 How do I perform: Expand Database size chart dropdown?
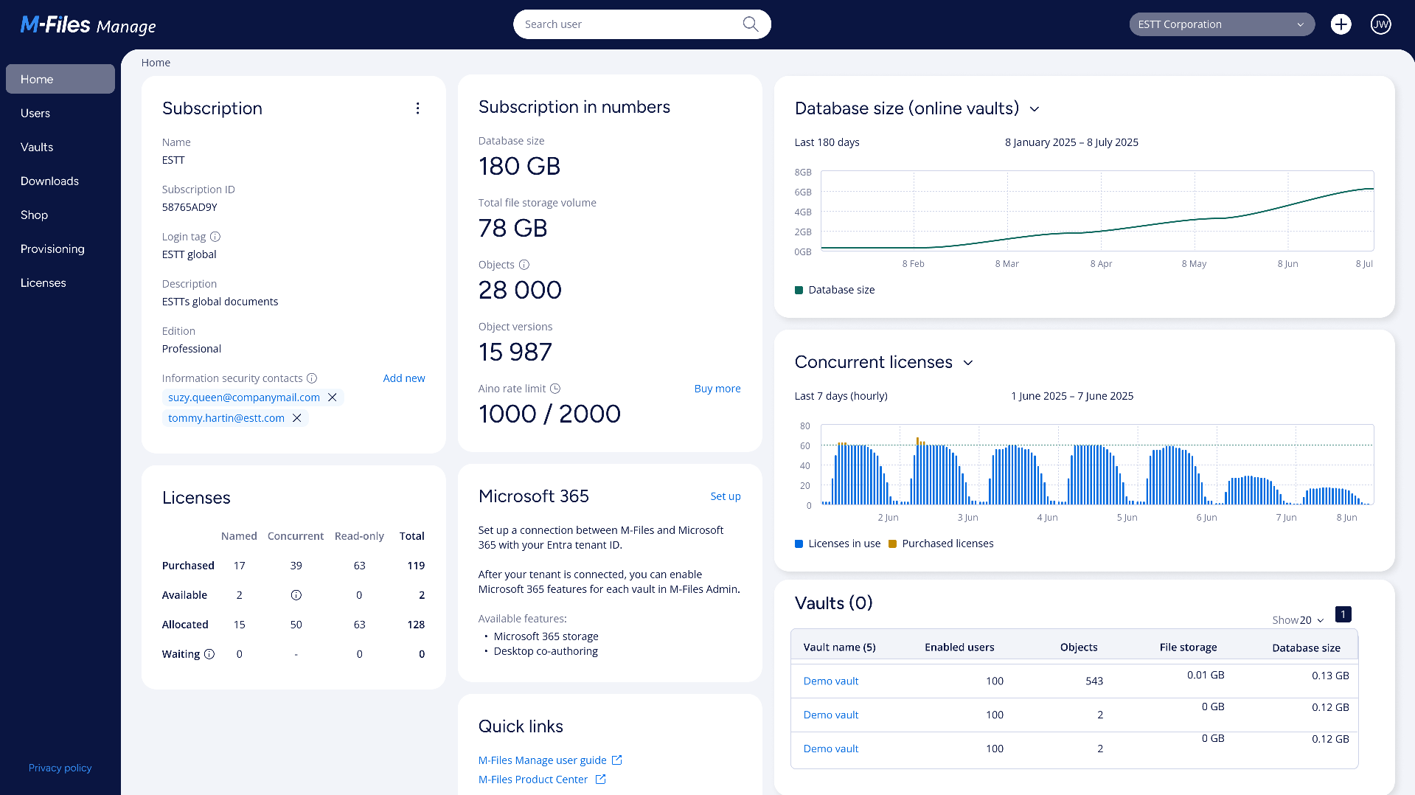pos(1035,109)
